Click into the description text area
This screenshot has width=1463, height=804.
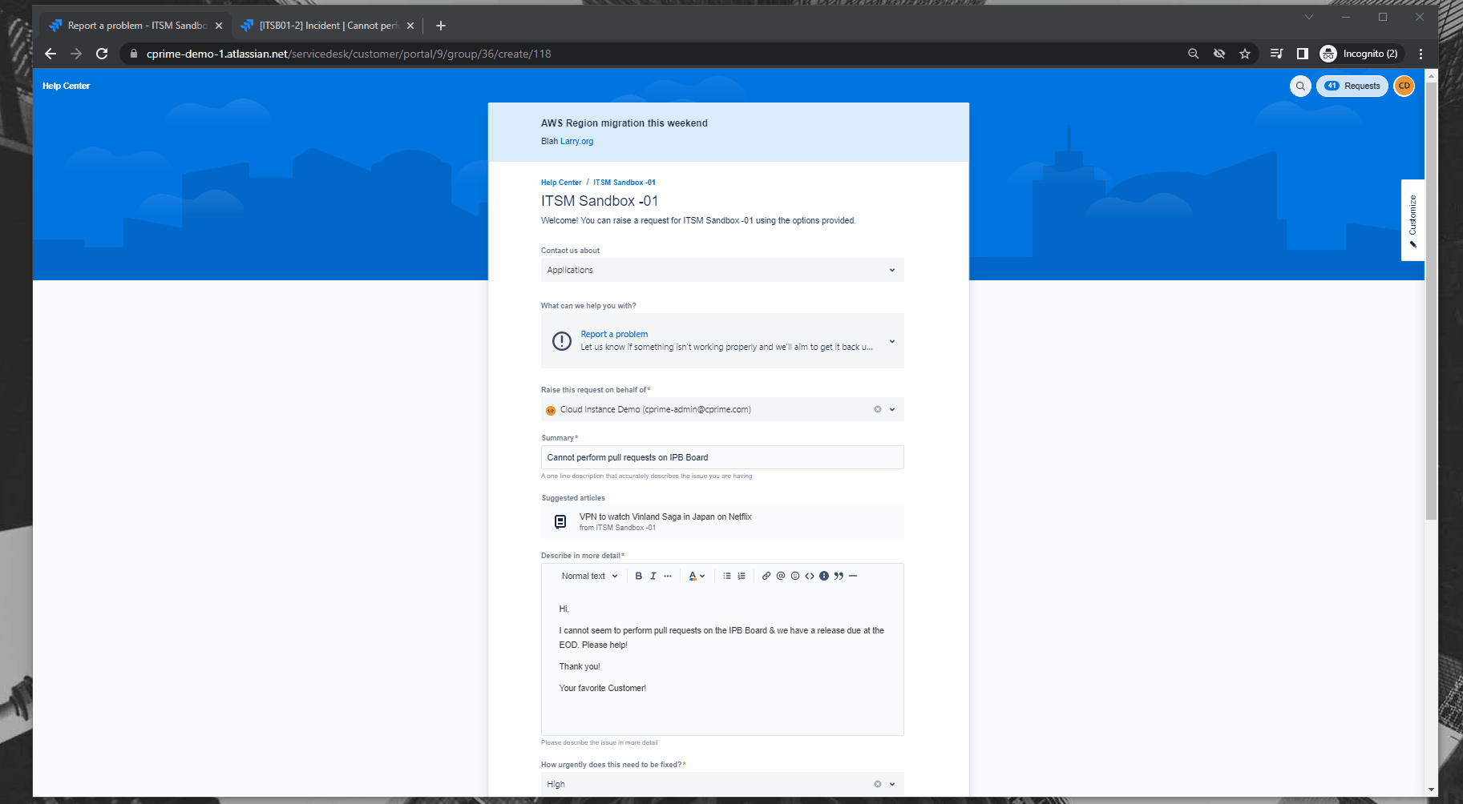(722, 661)
